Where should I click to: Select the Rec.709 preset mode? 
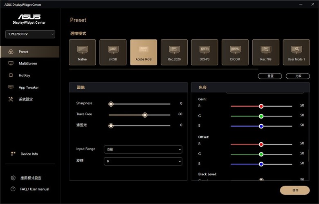pos(266,52)
